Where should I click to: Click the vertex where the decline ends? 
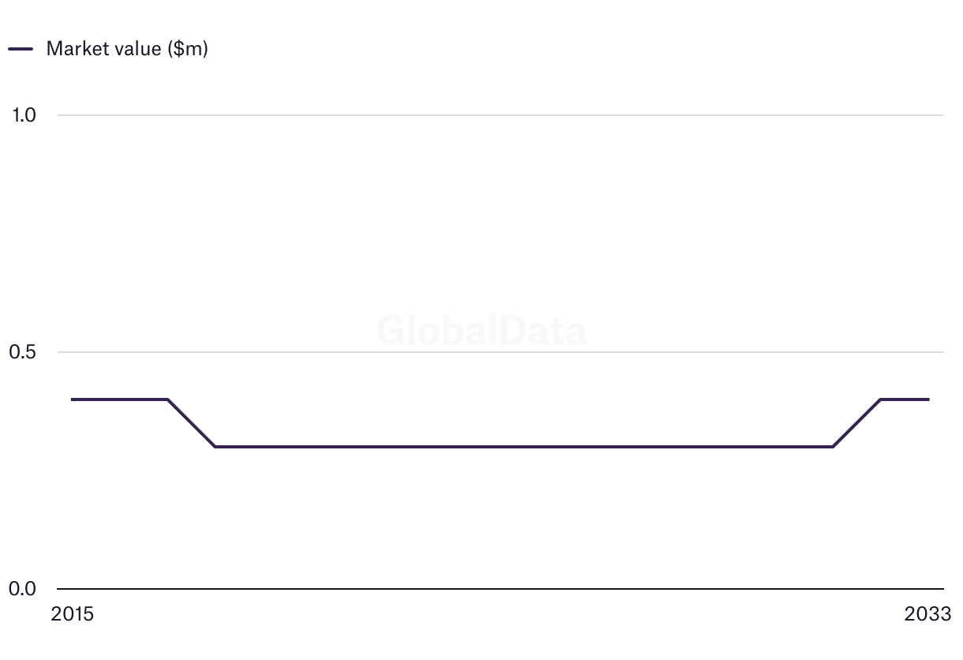click(x=215, y=447)
